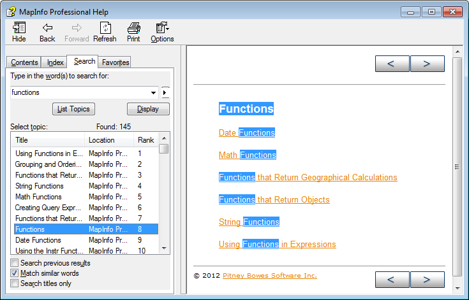Select rank 3 'Functions that Retur...' result
Viewport: 469px width, 300px height.
point(86,175)
